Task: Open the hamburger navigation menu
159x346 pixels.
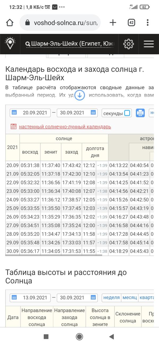Action: pos(149,44)
